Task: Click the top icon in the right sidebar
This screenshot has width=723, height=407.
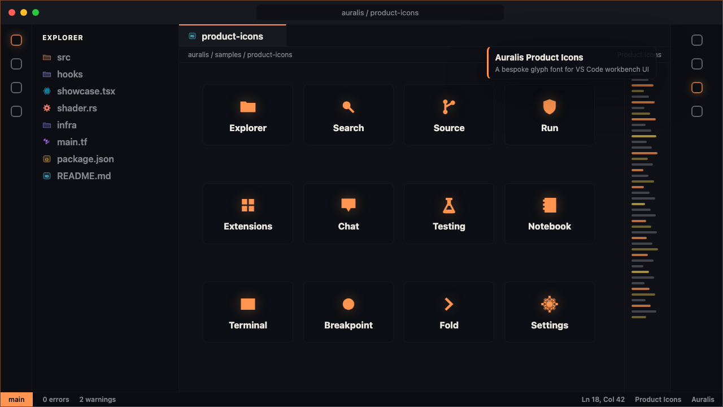Action: point(697,40)
